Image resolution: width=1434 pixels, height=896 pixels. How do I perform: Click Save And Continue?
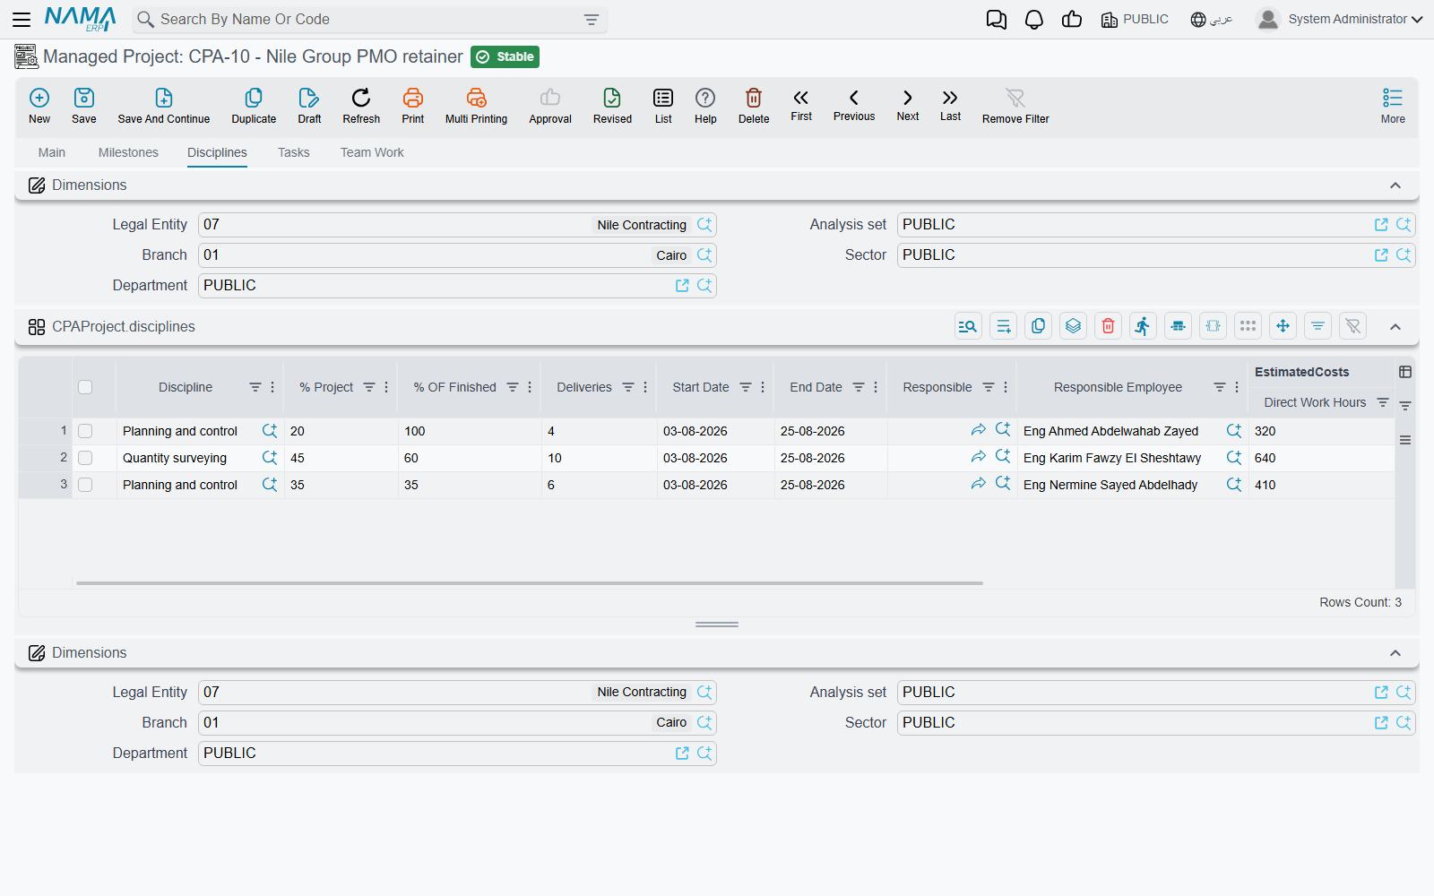tap(164, 106)
